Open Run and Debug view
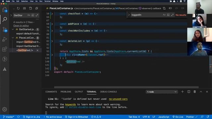The image size is (212, 119). click(x=5, y=39)
